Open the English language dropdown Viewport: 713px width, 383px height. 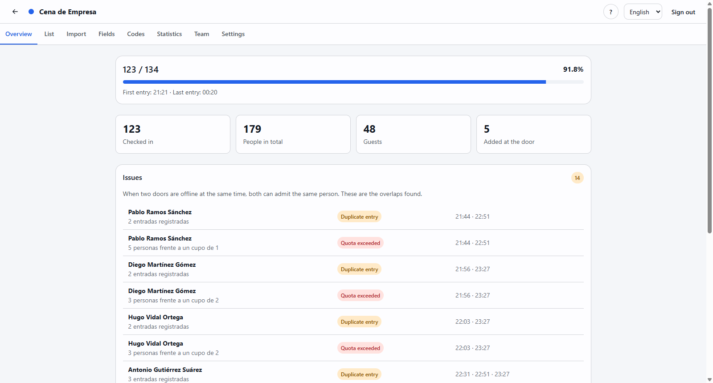(x=643, y=12)
